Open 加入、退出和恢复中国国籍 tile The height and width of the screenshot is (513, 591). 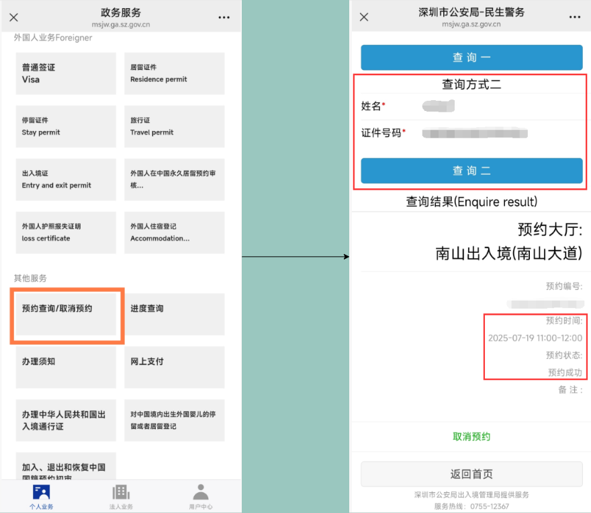66,466
